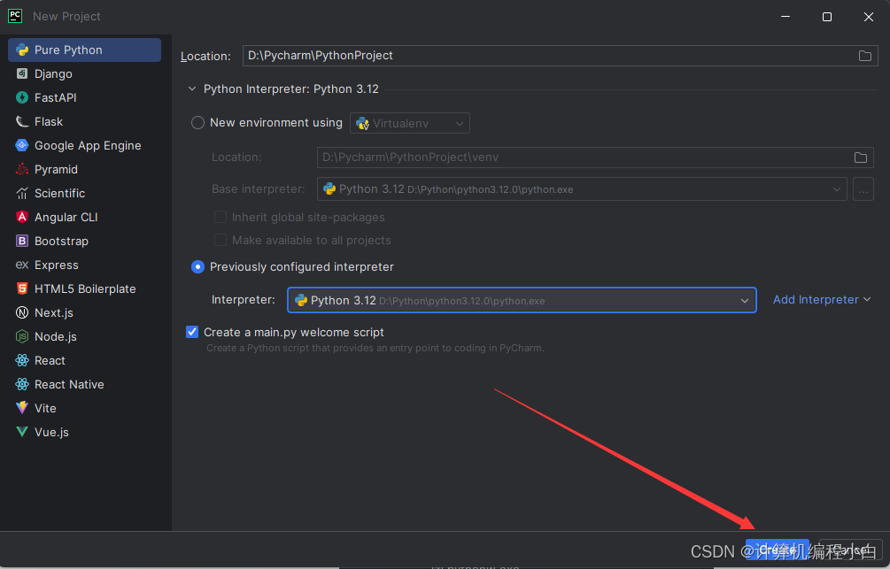
Task: Open base interpreter browse ellipsis button
Action: (863, 189)
